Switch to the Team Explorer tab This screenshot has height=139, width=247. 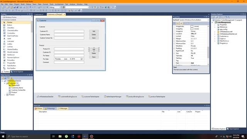click(233, 129)
